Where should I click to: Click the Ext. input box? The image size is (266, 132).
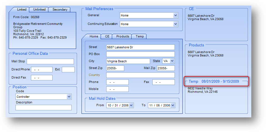[x=68, y=70]
